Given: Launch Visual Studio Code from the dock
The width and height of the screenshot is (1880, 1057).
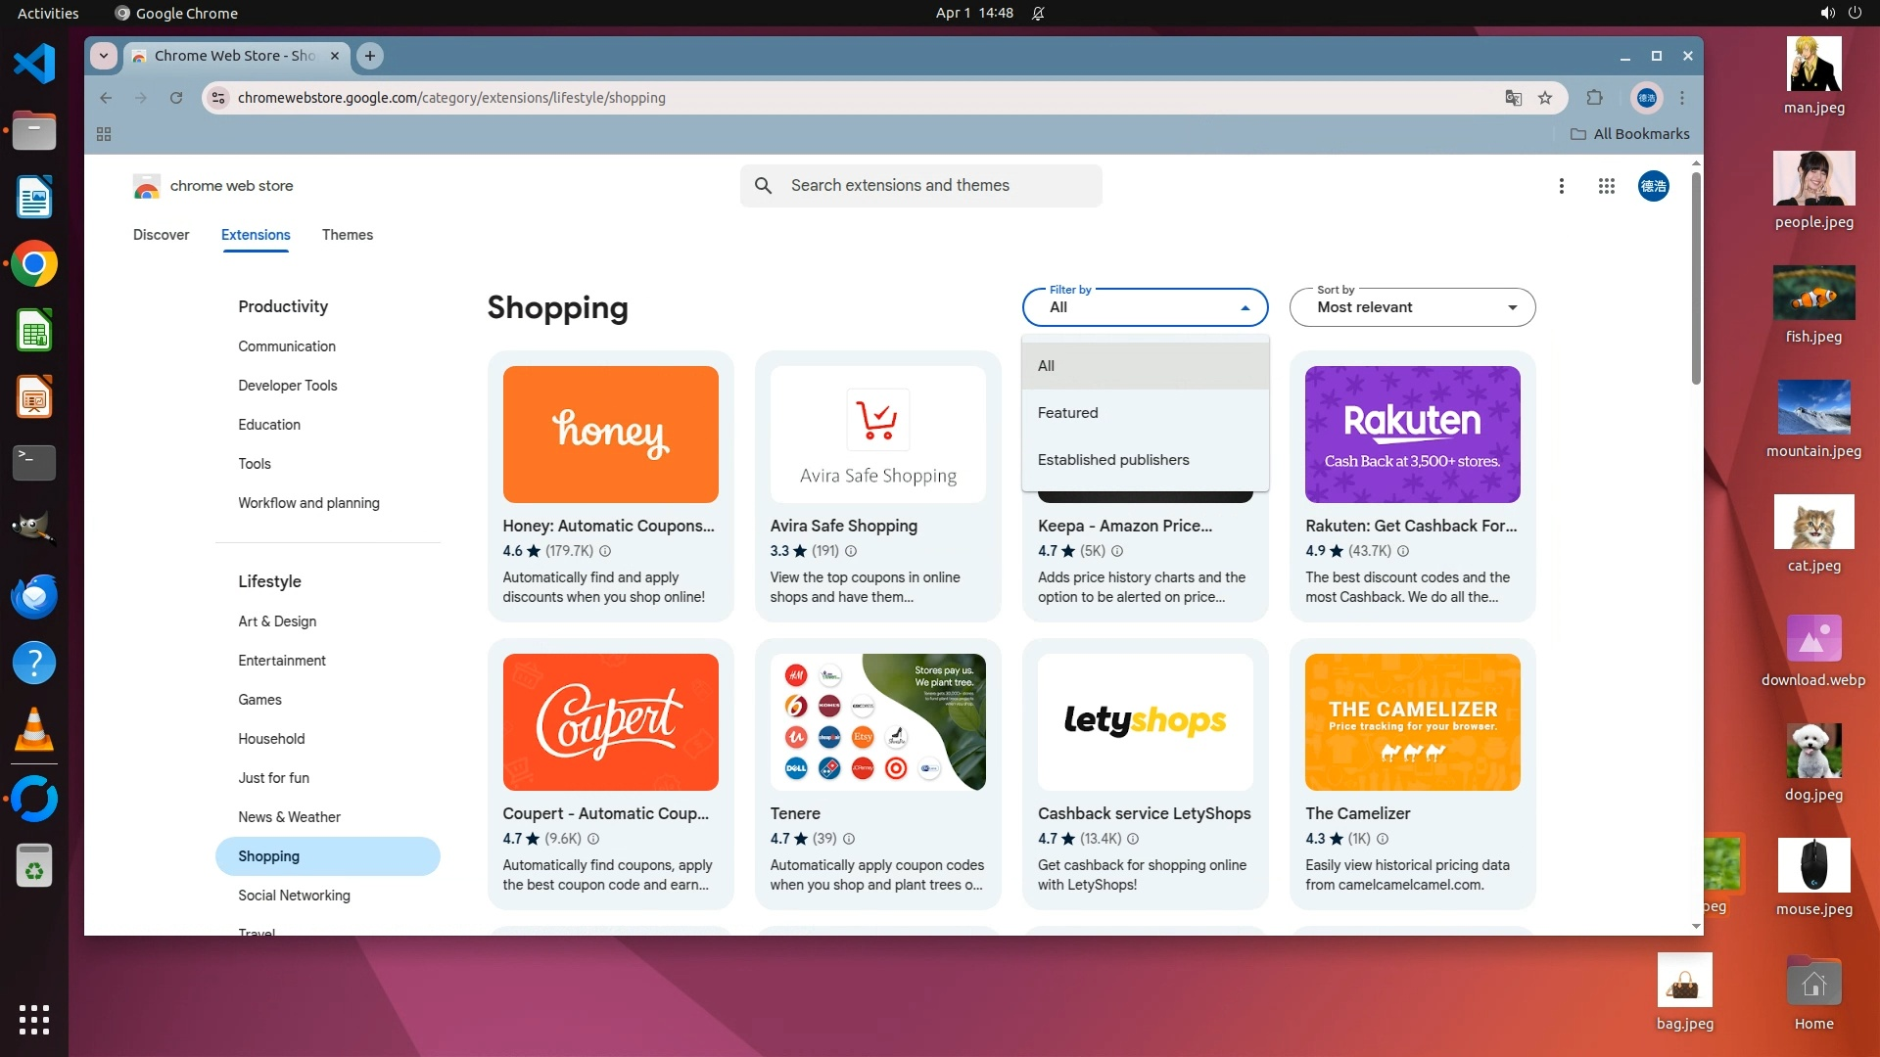Looking at the screenshot, I should click(x=34, y=65).
